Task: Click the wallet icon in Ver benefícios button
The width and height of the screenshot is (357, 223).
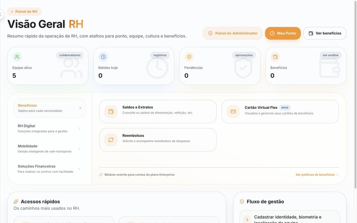Action: pos(311,33)
